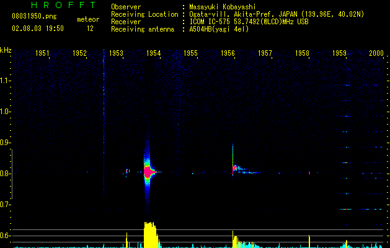
Task: Click the small echo just after 1953
Action: coord(127,172)
